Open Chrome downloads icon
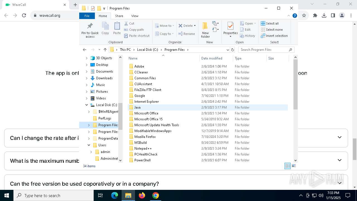This screenshot has width=357, height=201. coord(324,16)
